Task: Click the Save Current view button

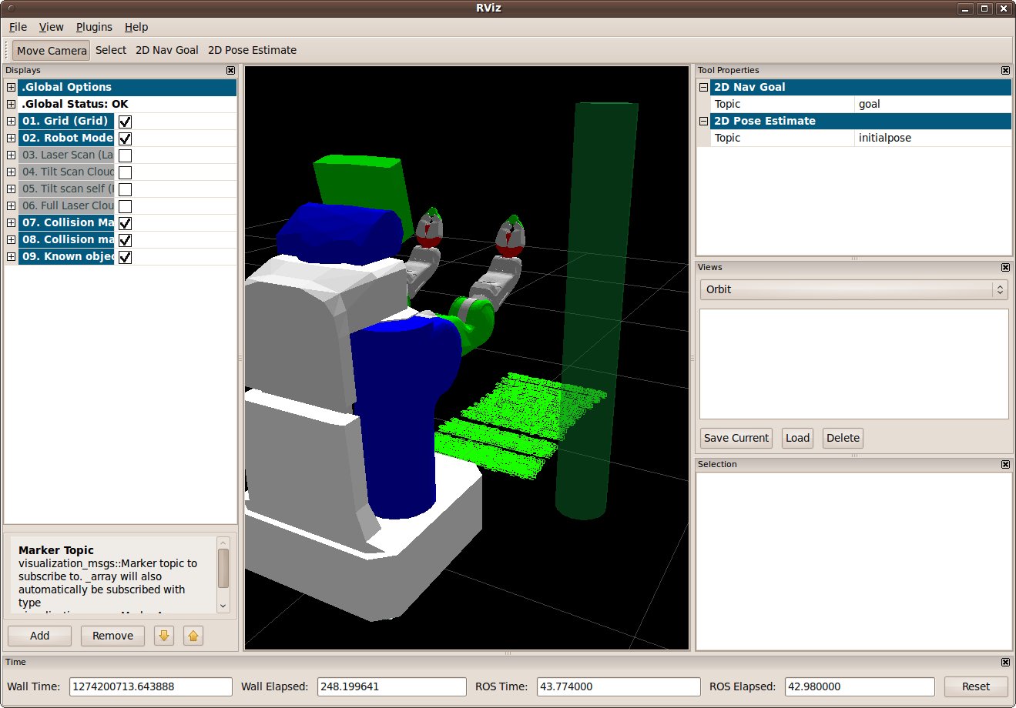Action: point(736,438)
